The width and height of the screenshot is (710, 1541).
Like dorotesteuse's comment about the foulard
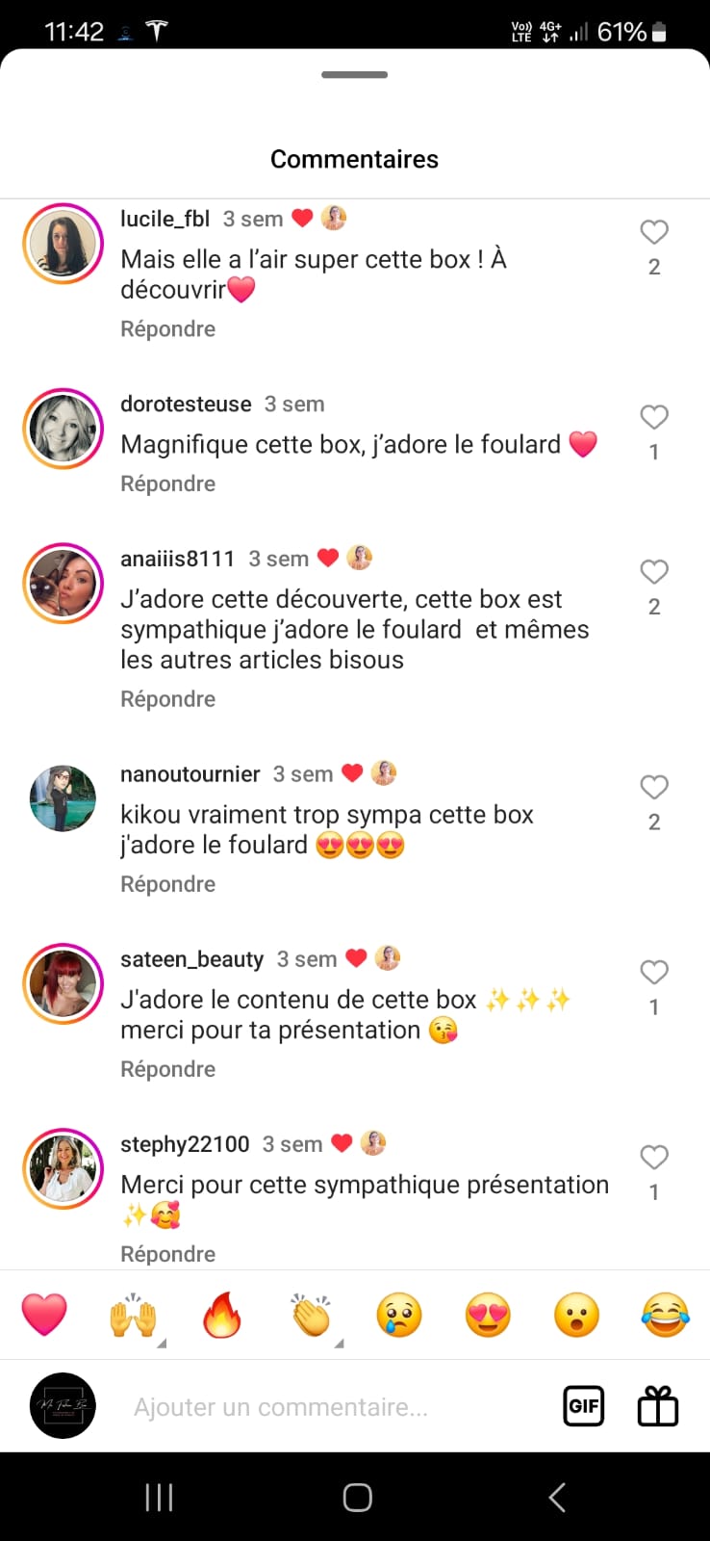(x=654, y=417)
